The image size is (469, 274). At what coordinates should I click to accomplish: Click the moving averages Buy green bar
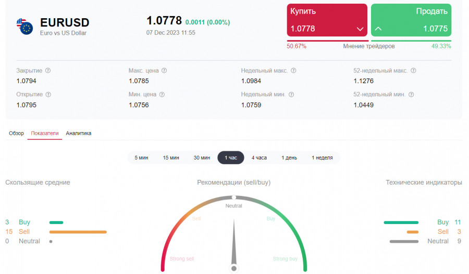coord(56,223)
